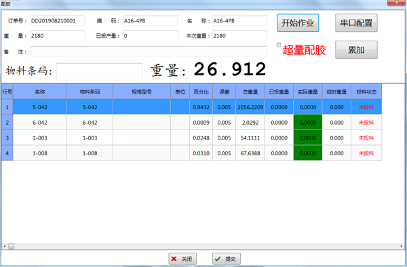Click name cell 6-042 in row 2
Screen dimensions: 407x267
coord(40,123)
